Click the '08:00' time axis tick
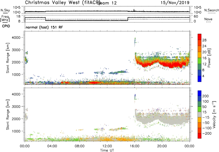The width and height of the screenshot is (219, 152). [80, 146]
